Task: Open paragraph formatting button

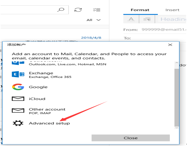Action: pyautogui.click(x=147, y=19)
